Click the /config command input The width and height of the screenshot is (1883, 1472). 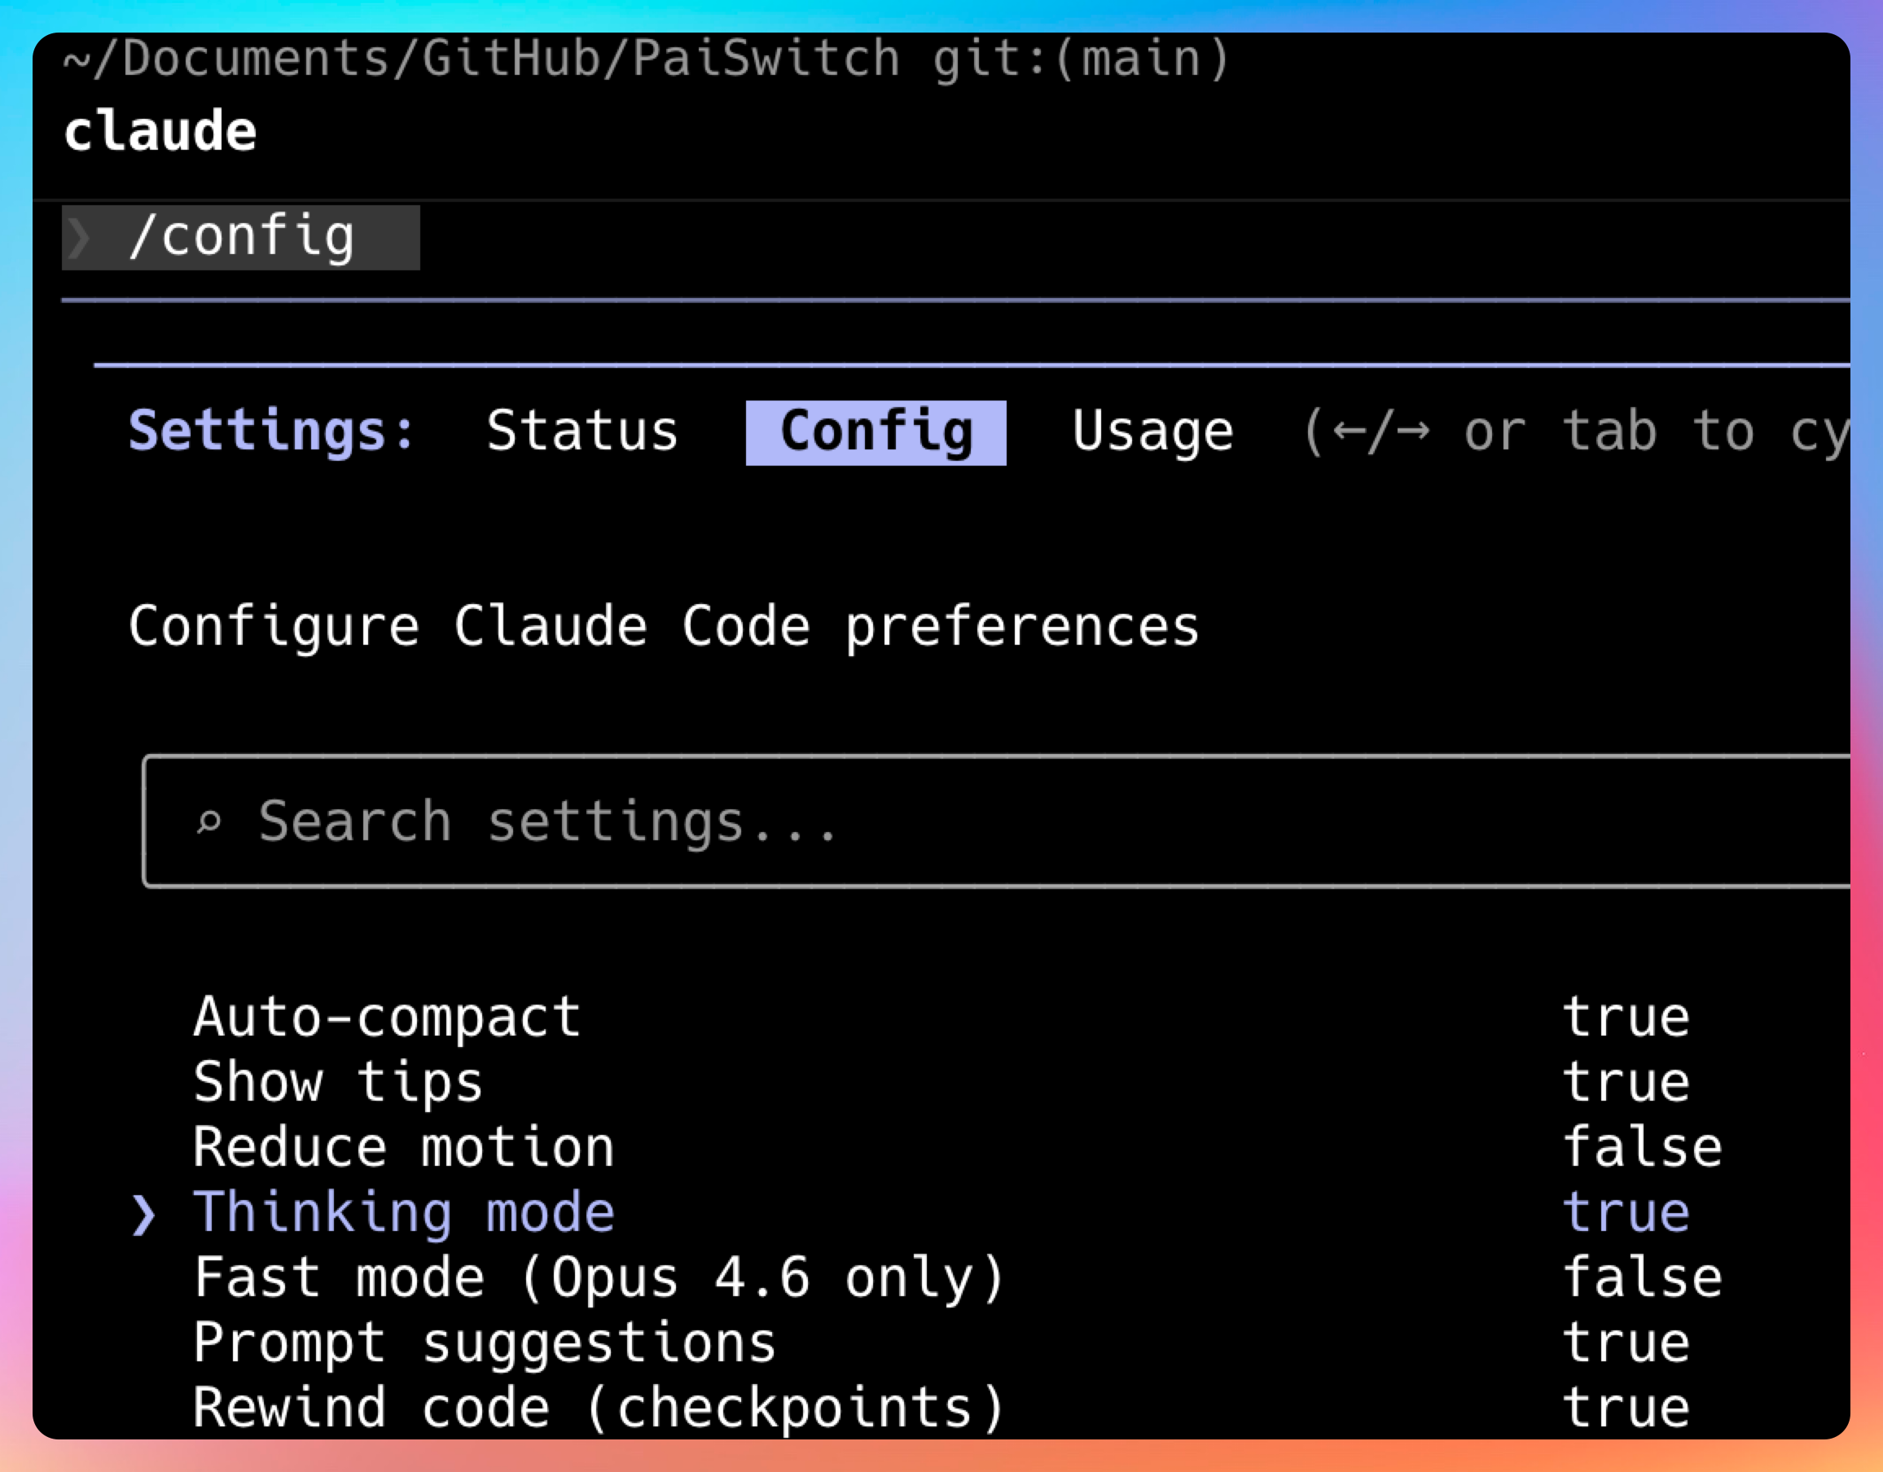[241, 237]
